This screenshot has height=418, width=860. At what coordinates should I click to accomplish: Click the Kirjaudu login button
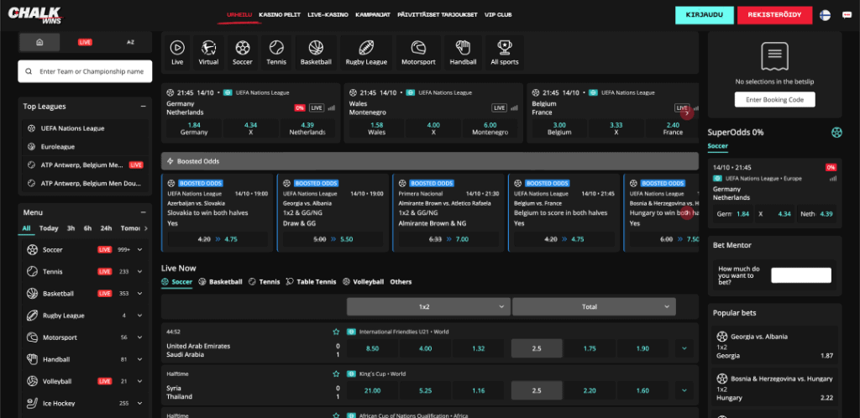point(705,15)
